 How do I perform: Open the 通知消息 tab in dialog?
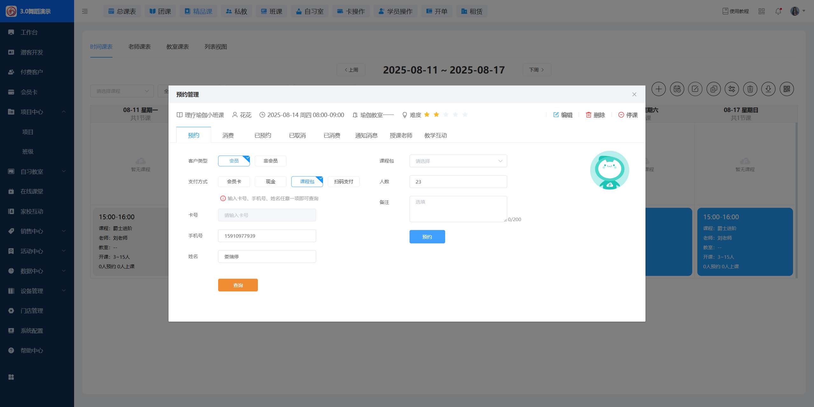click(366, 136)
